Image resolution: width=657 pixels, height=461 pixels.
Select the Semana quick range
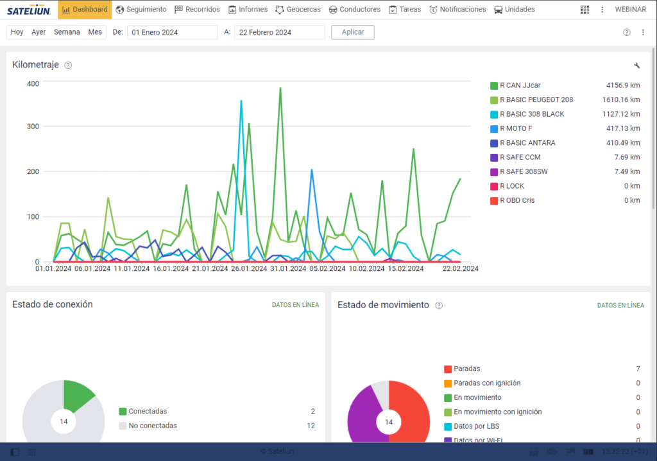[x=67, y=32]
